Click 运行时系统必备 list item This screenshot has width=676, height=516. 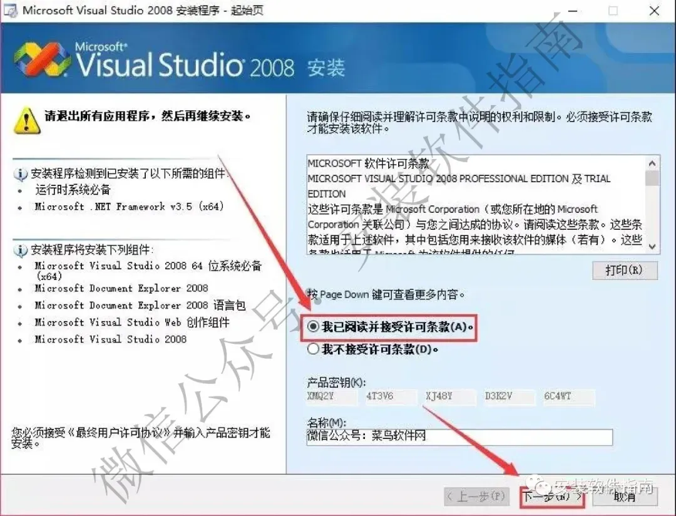[73, 189]
